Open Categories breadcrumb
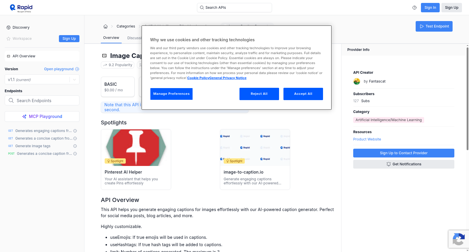Image resolution: width=469 pixels, height=252 pixels. [126, 26]
